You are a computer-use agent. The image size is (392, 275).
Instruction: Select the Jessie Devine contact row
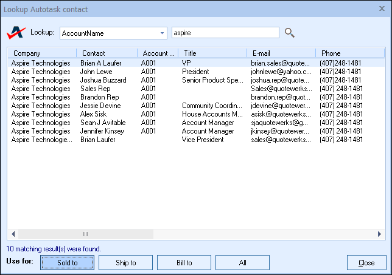pos(101,105)
